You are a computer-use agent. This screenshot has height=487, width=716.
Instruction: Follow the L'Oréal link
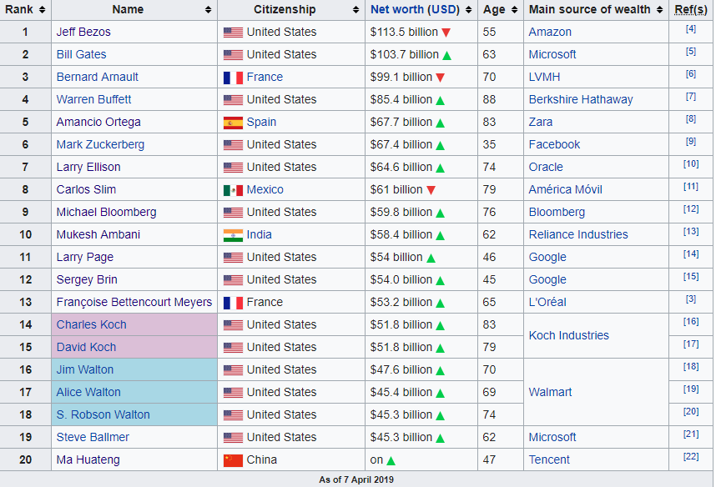click(x=547, y=302)
